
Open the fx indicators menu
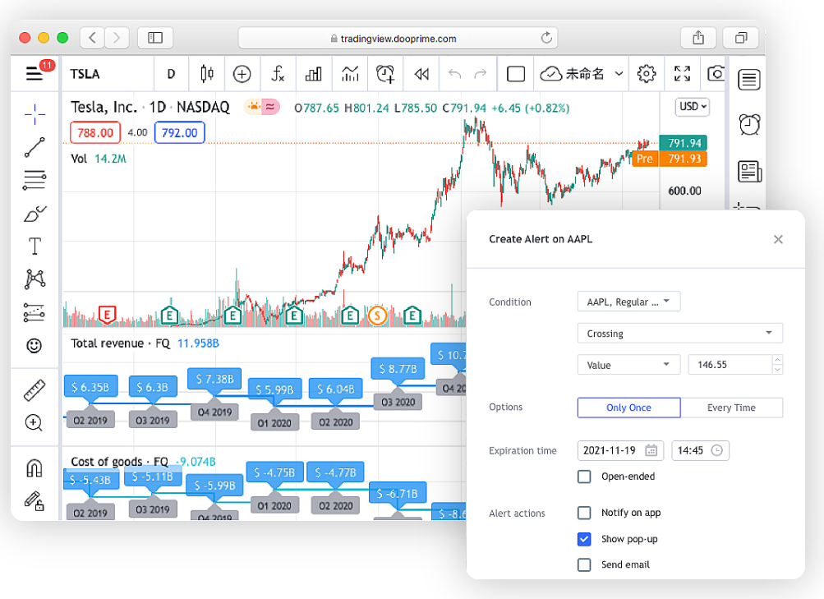coord(278,74)
